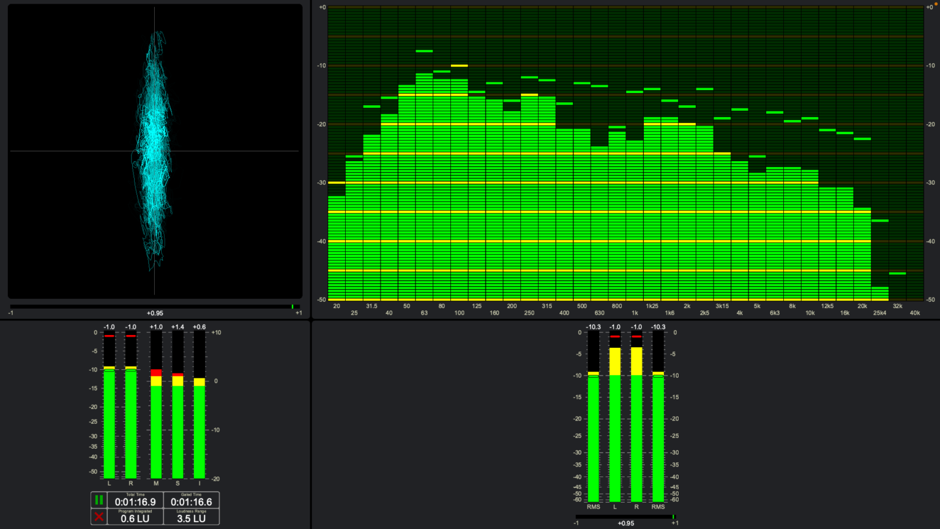
Task: Click the Gated Time readout
Action: pyautogui.click(x=191, y=501)
